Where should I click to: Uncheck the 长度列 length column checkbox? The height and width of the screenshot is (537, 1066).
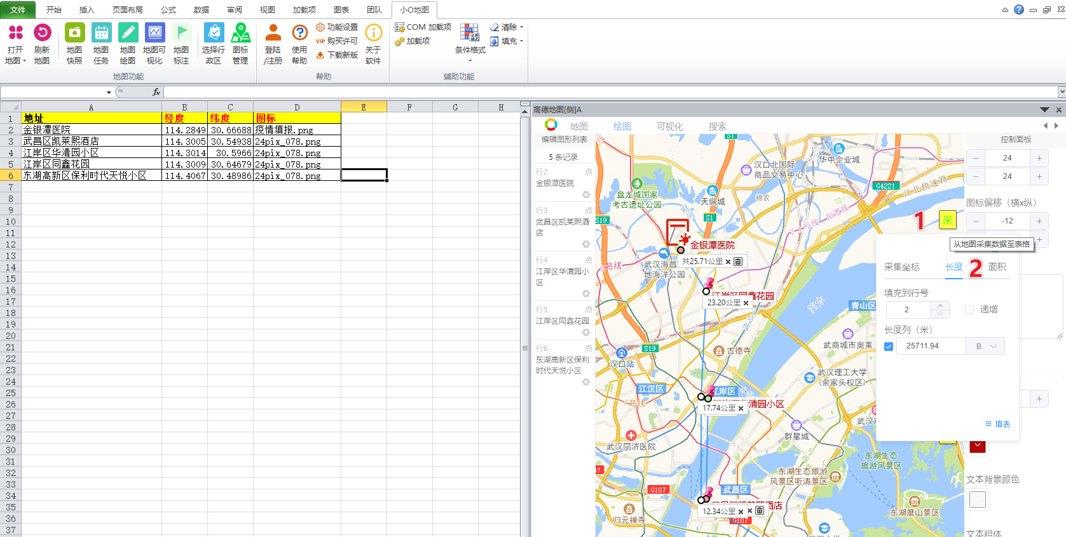(x=889, y=347)
